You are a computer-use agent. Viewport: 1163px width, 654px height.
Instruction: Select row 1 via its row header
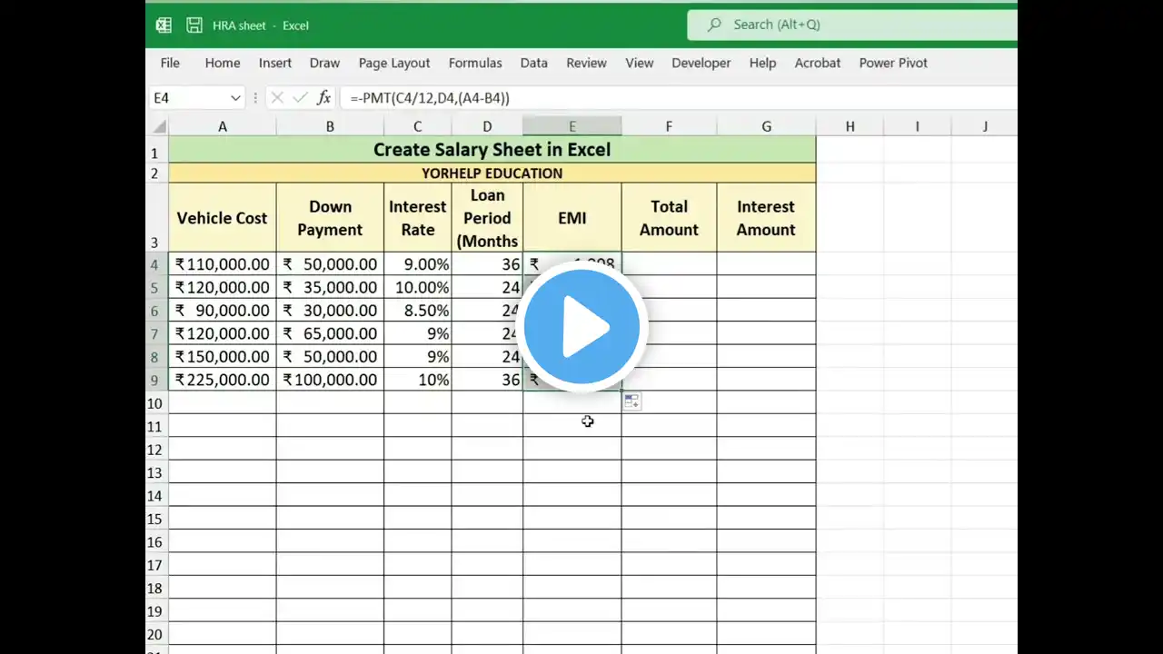tap(156, 150)
